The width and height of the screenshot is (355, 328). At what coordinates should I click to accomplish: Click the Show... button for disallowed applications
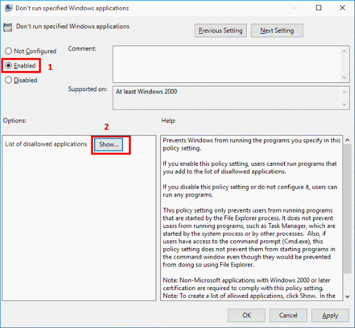point(109,144)
